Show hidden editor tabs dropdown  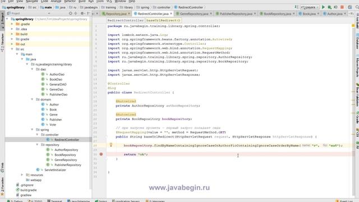(x=352, y=13)
